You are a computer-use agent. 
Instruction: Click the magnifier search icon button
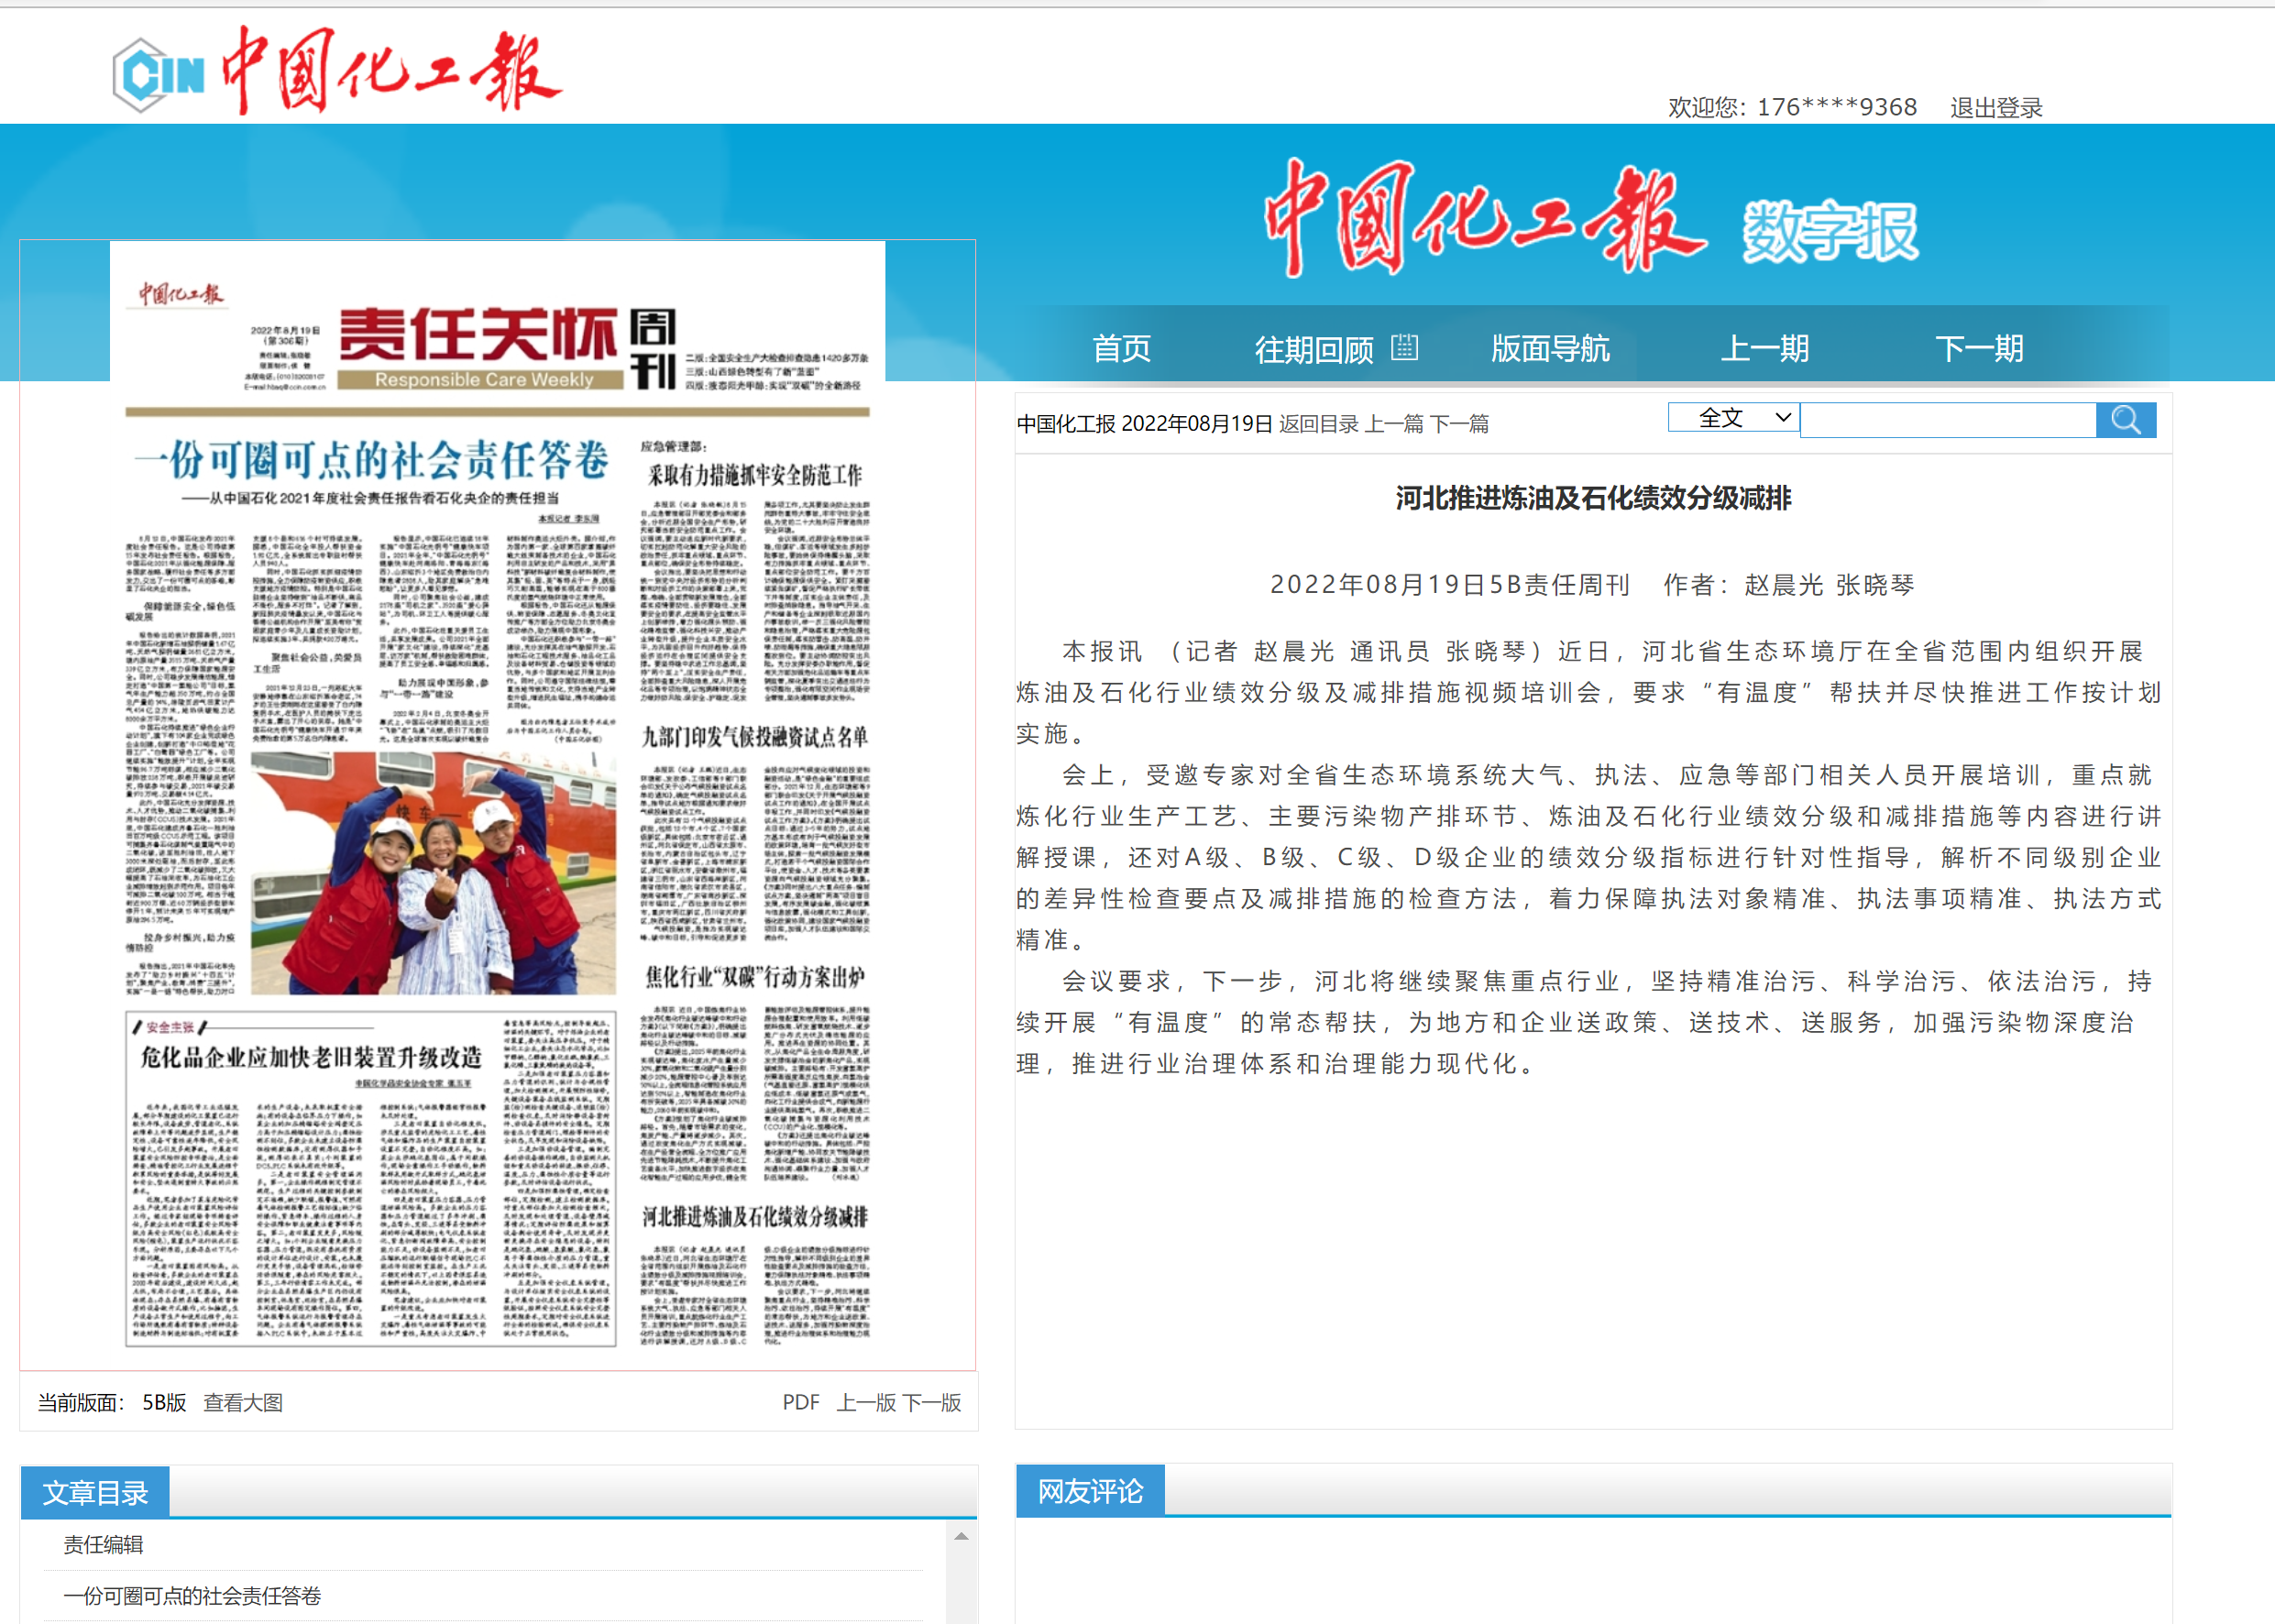[x=2125, y=420]
